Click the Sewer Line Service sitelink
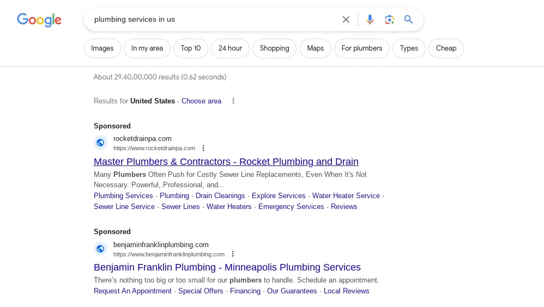 tap(124, 206)
